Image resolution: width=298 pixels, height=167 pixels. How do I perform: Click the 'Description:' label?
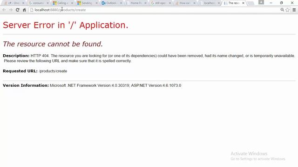click(x=16, y=56)
